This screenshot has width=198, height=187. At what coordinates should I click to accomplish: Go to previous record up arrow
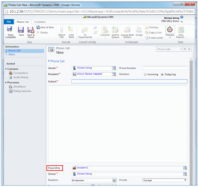point(185,49)
